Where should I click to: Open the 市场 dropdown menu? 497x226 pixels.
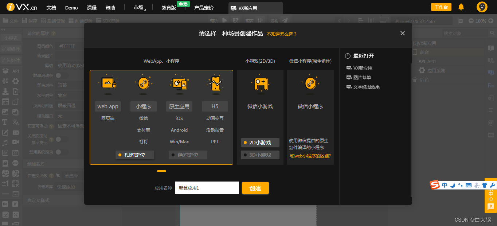139,8
